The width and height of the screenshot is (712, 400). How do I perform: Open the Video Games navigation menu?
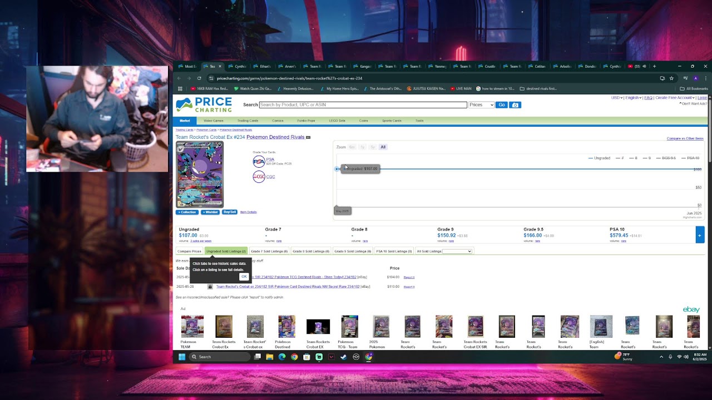click(x=214, y=121)
